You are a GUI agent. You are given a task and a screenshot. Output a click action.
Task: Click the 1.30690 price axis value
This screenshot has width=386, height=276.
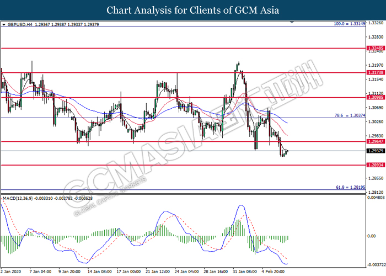[376, 108]
